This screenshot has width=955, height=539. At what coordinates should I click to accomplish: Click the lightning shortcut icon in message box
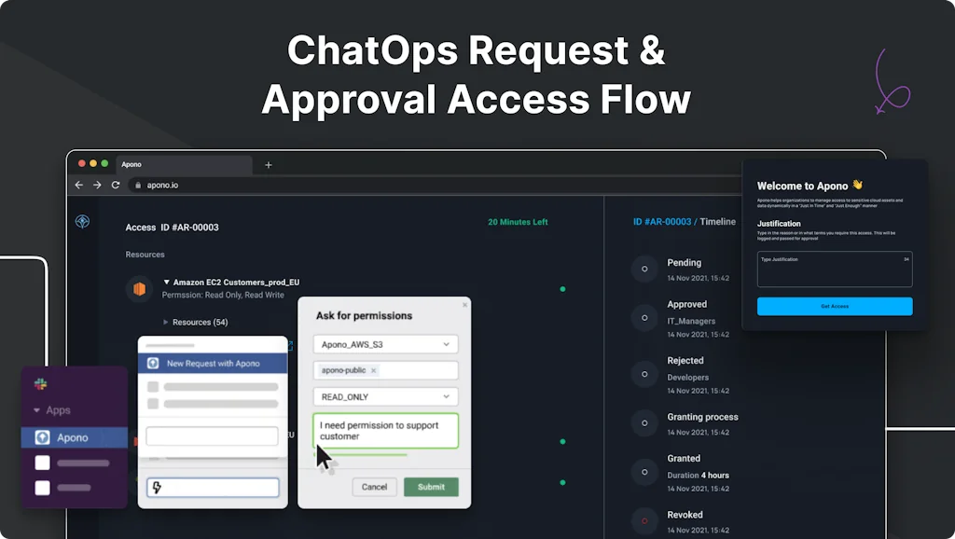point(157,487)
